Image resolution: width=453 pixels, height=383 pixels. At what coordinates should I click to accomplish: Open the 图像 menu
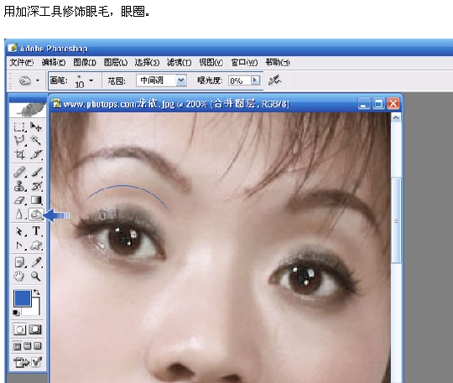(x=85, y=62)
